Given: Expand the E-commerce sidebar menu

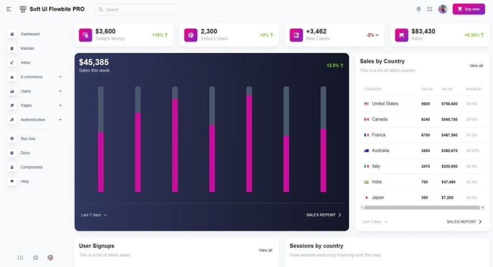Looking at the screenshot, I should [x=35, y=77].
